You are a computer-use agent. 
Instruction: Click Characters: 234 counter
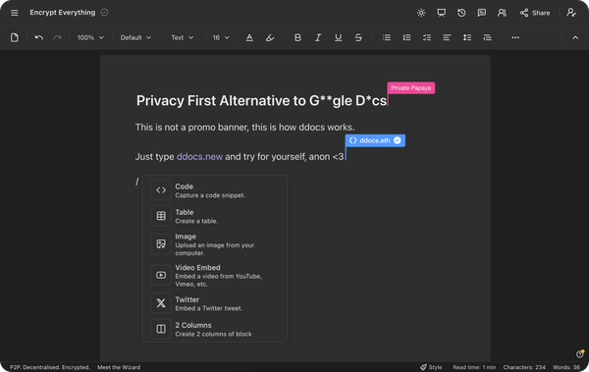(x=524, y=367)
